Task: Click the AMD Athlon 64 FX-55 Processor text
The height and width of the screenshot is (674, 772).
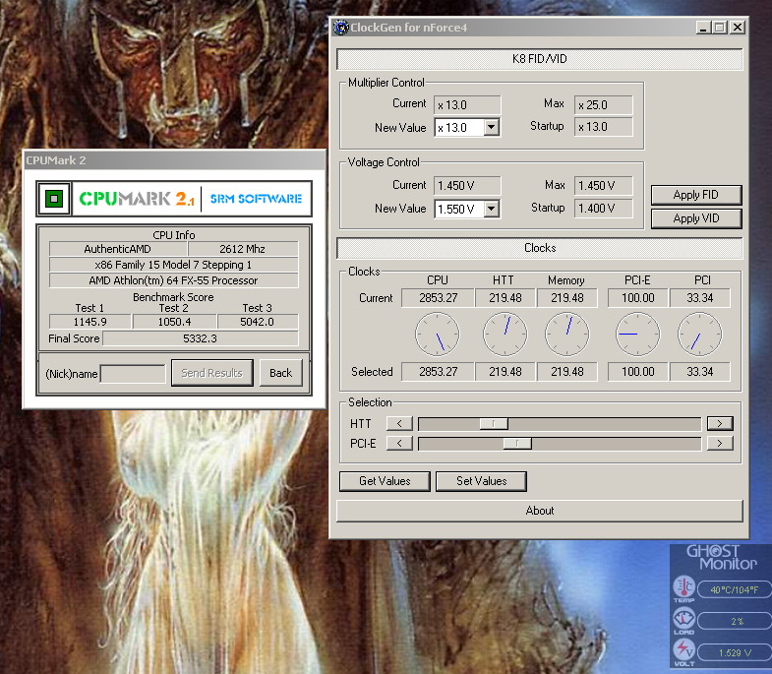Action: click(x=173, y=280)
